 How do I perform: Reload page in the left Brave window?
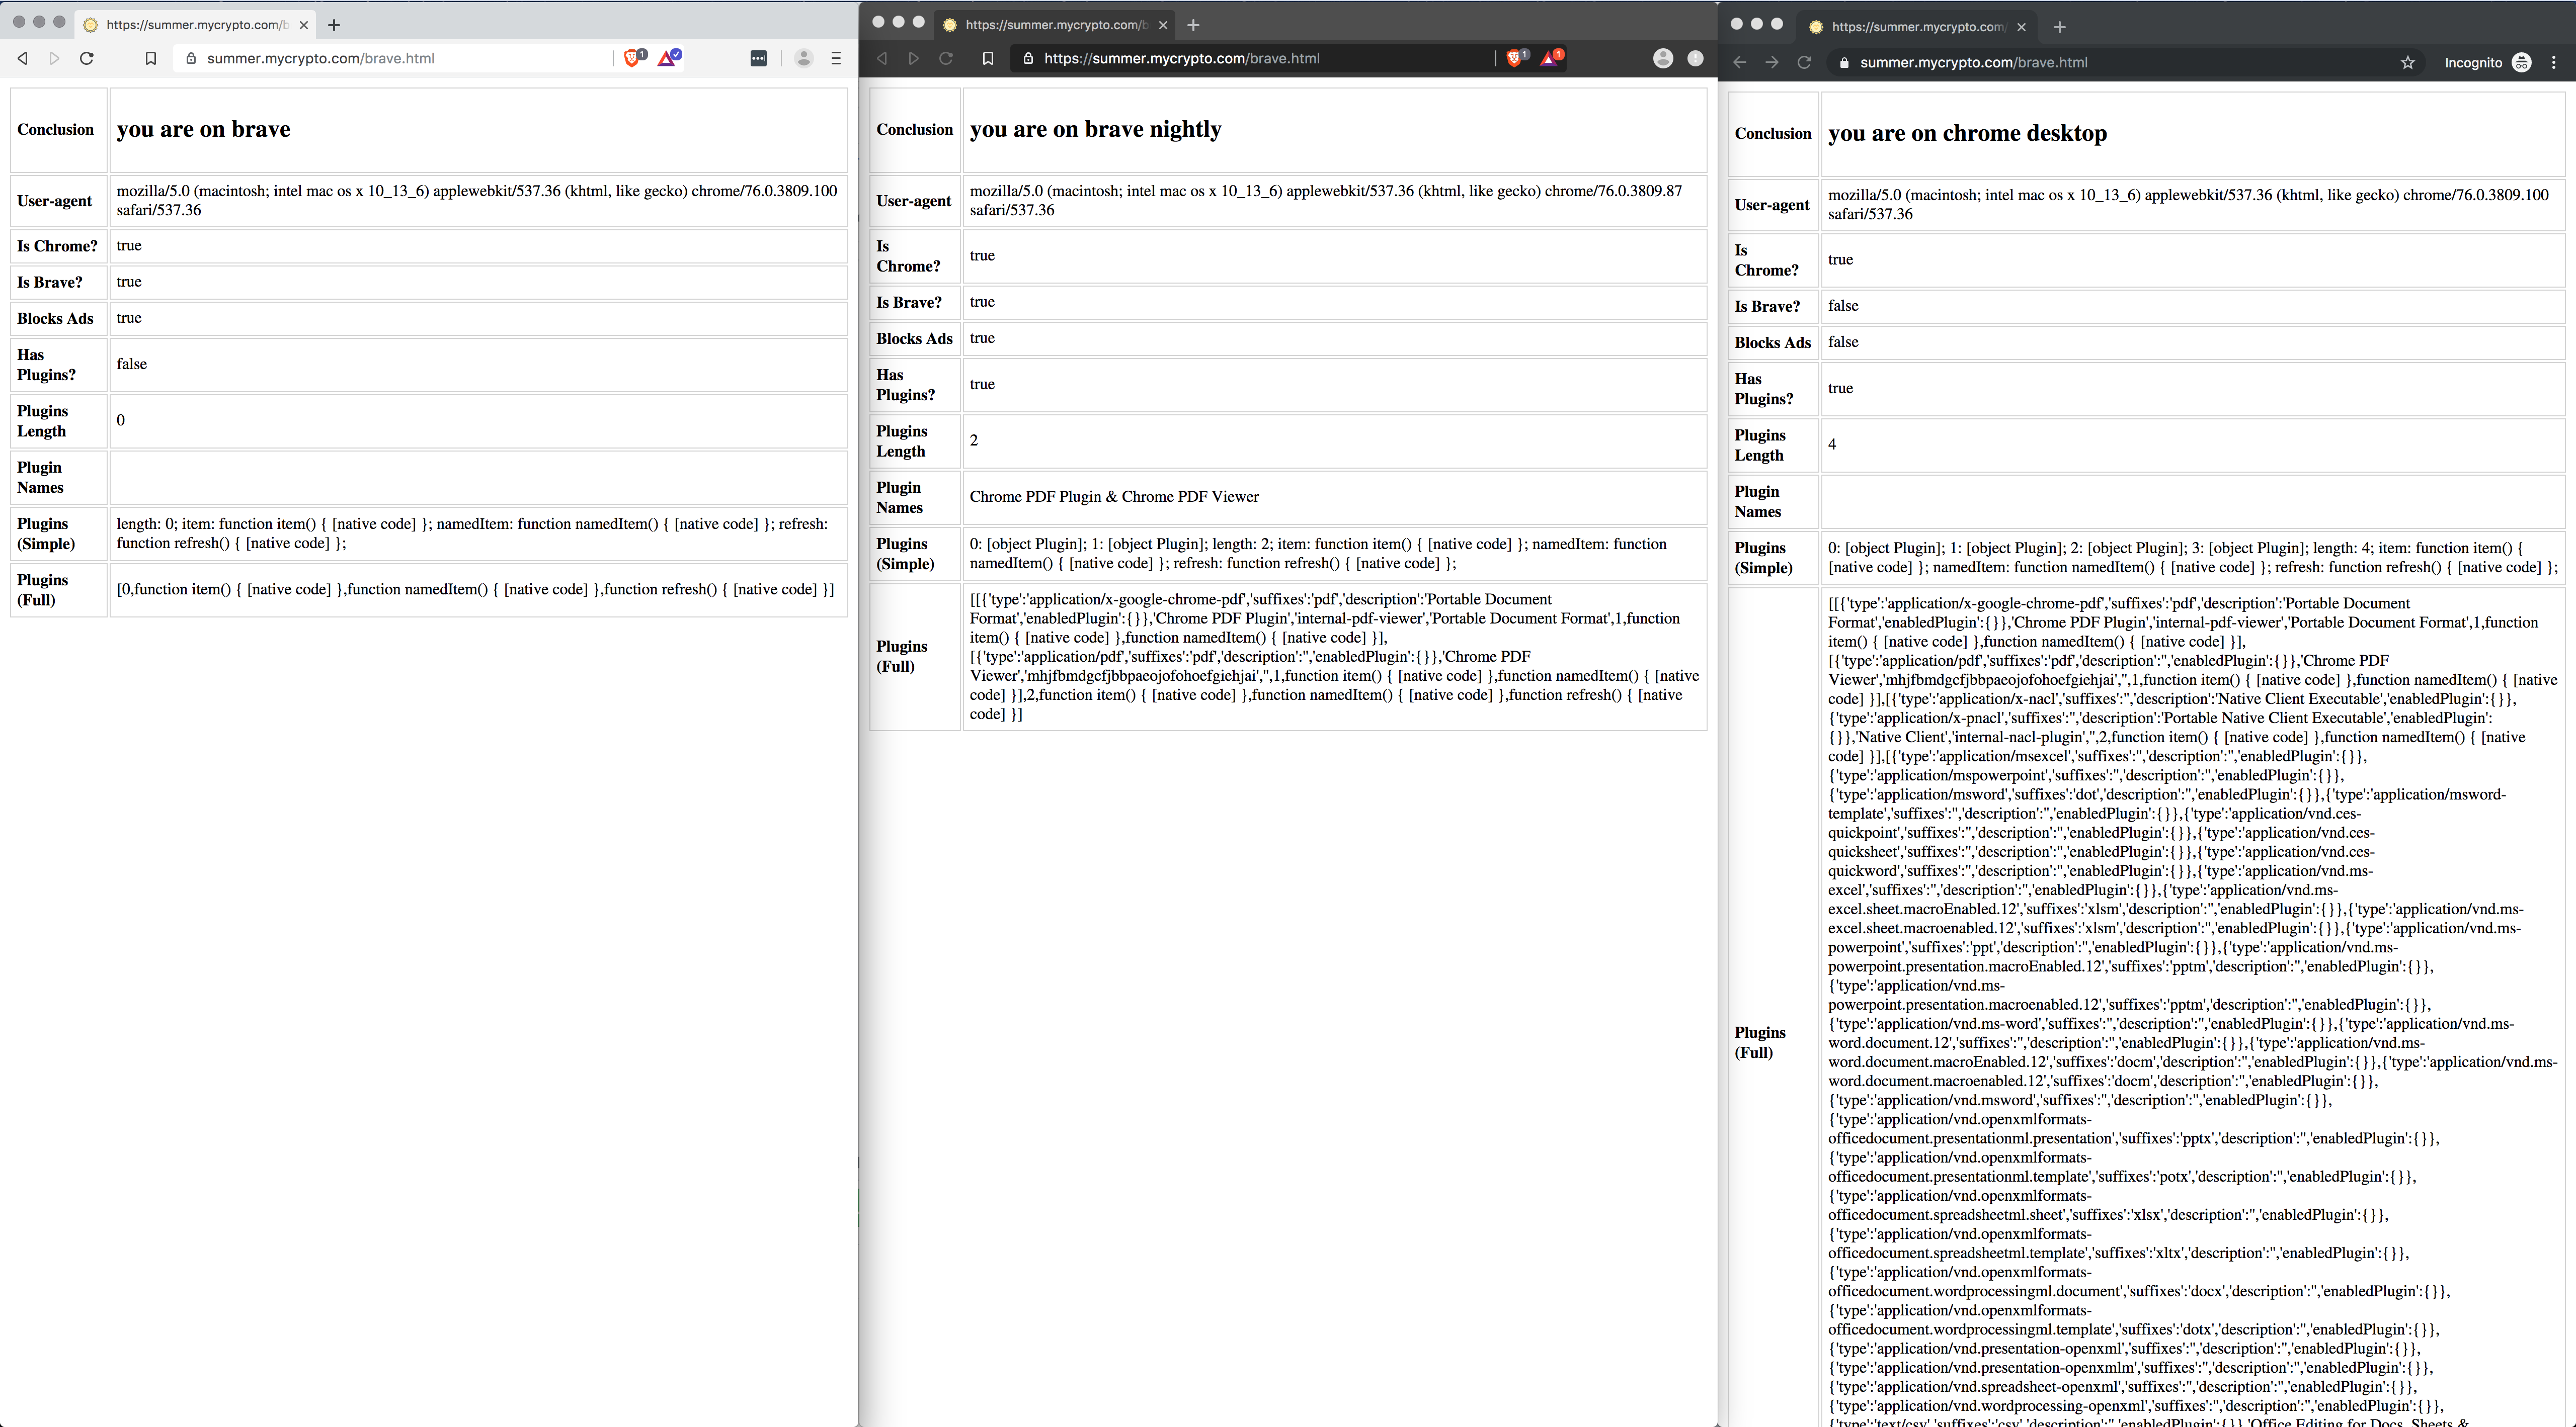point(87,58)
